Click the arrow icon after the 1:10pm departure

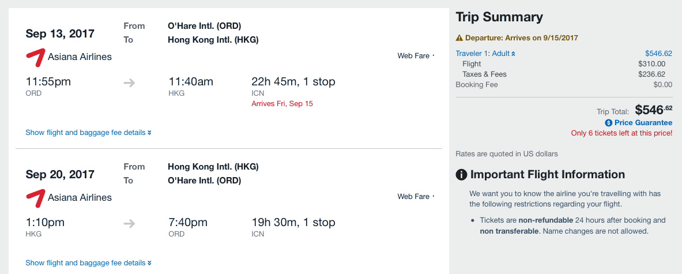130,223
